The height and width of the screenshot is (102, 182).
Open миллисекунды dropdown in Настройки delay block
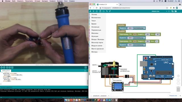coord(139,28)
